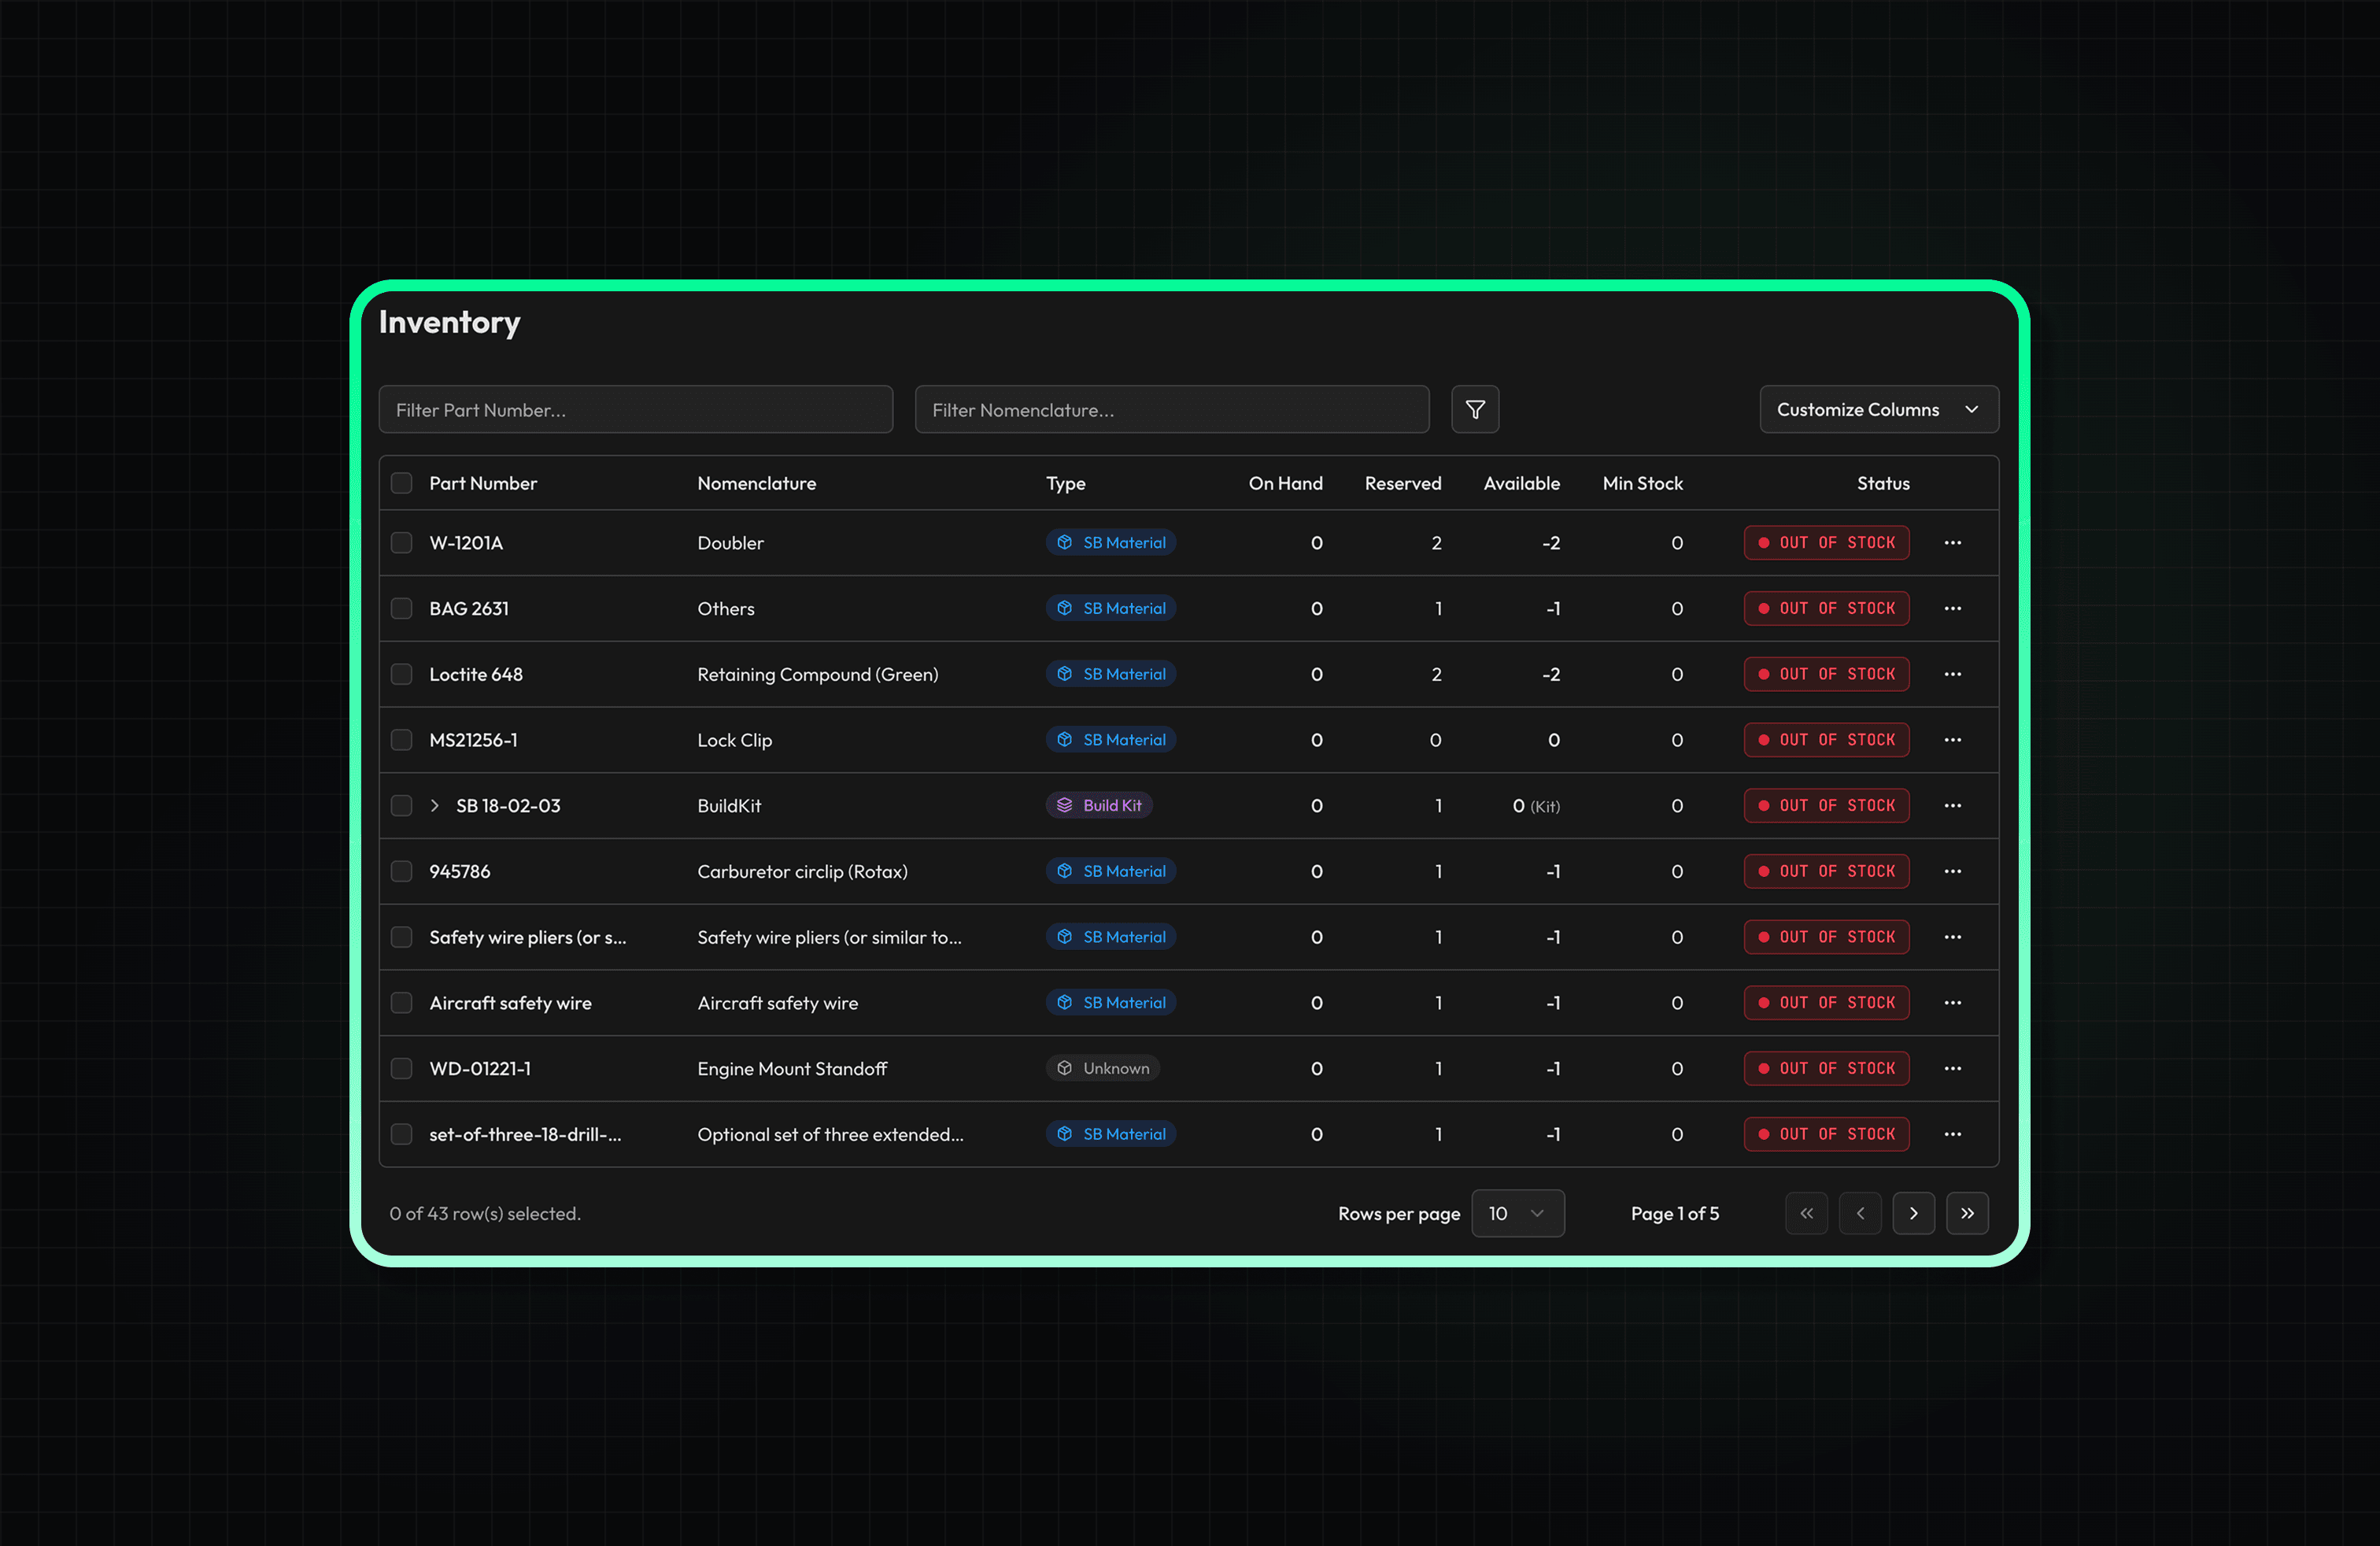Open the actions menu for Aircraft safety wire
Image resolution: width=2380 pixels, height=1546 pixels.
pos(1953,1002)
